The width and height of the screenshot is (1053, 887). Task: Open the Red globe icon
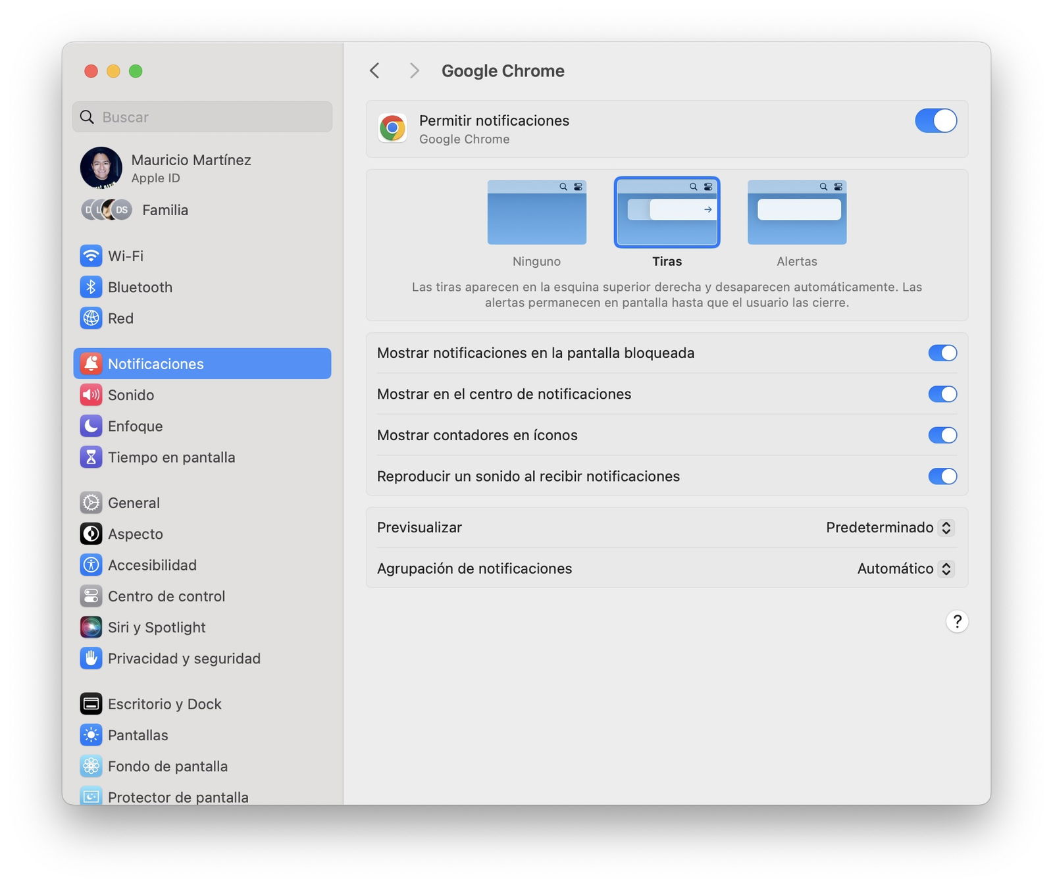click(91, 318)
